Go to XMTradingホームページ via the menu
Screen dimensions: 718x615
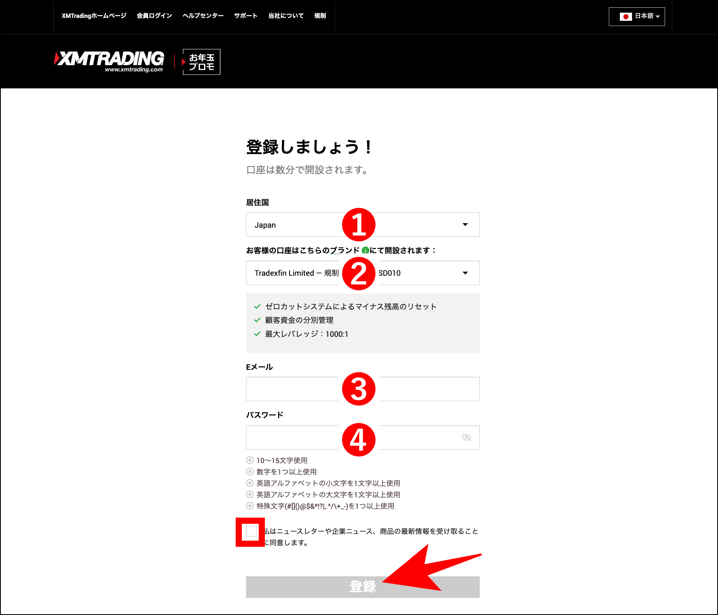click(x=94, y=15)
